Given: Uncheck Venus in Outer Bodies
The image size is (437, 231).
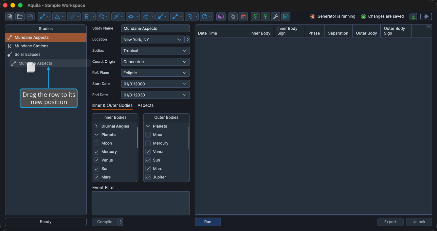Looking at the screenshot, I should pos(148,152).
